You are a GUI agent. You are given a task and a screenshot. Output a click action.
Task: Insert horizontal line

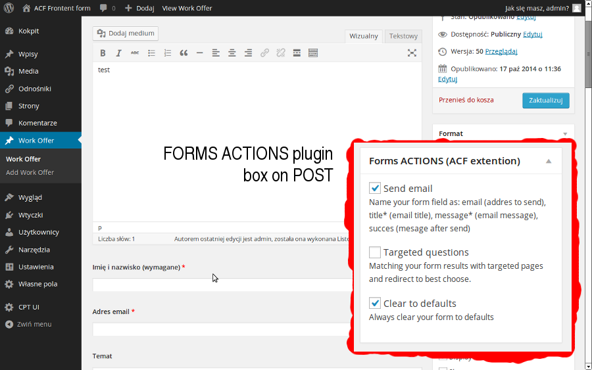(x=200, y=53)
